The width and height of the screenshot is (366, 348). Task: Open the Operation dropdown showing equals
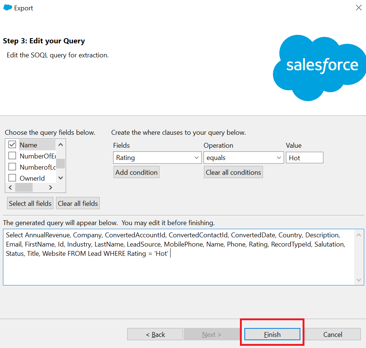[244, 158]
